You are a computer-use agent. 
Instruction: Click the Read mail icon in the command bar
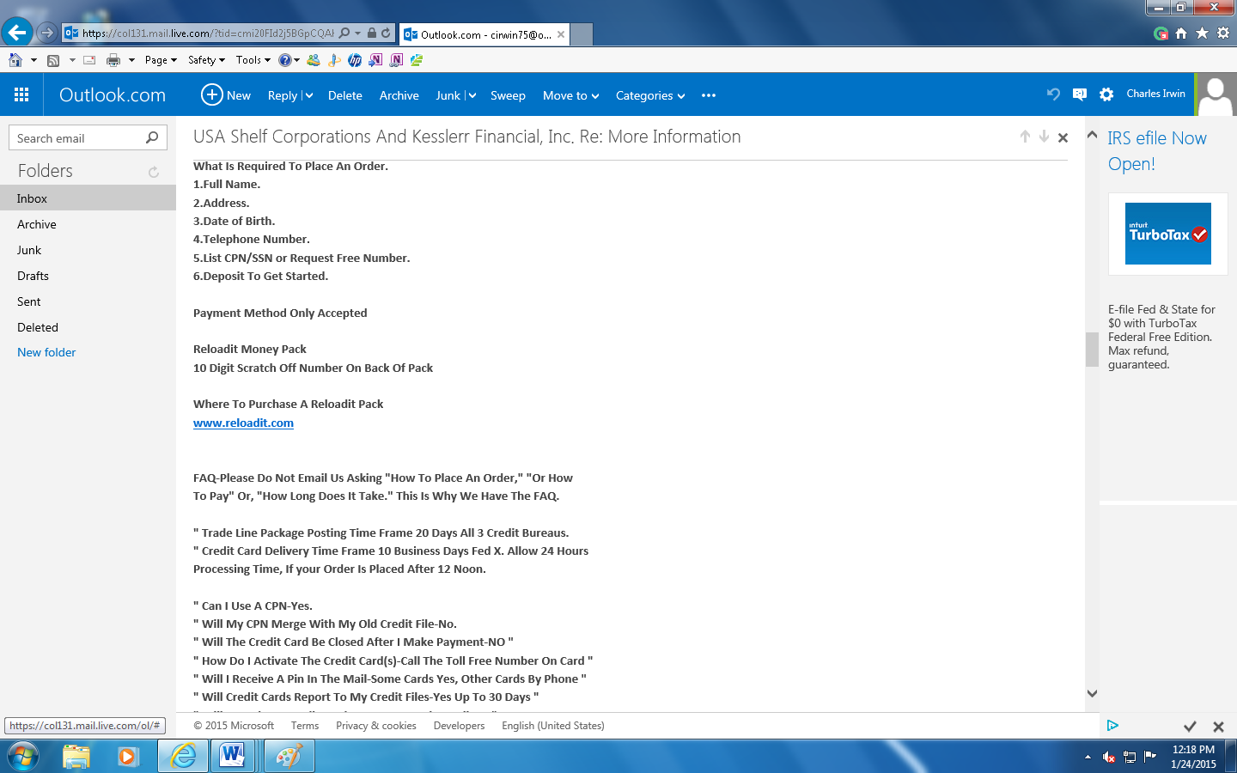89,60
